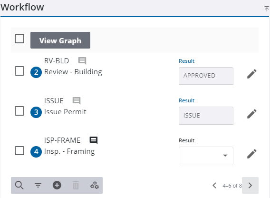Open the filter list icon
Screen dimensions: 270x198
tap(38, 185)
